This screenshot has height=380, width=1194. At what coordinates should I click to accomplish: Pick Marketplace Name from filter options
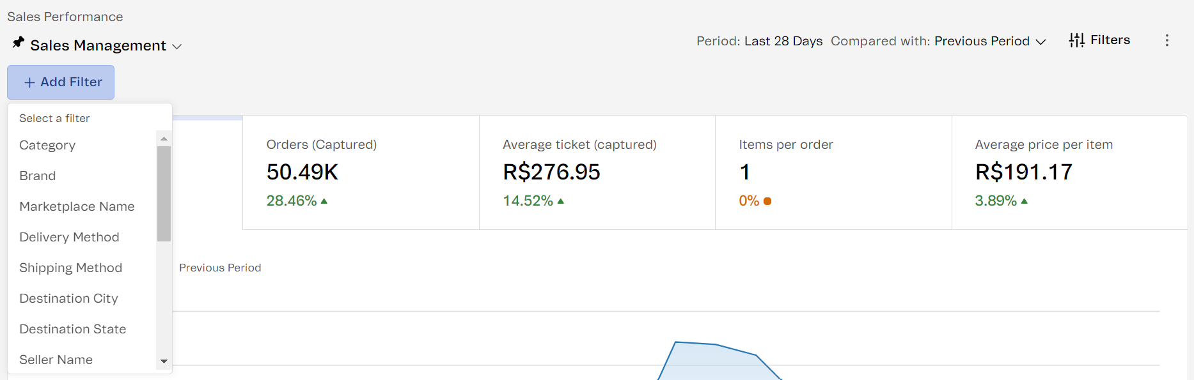pos(77,206)
